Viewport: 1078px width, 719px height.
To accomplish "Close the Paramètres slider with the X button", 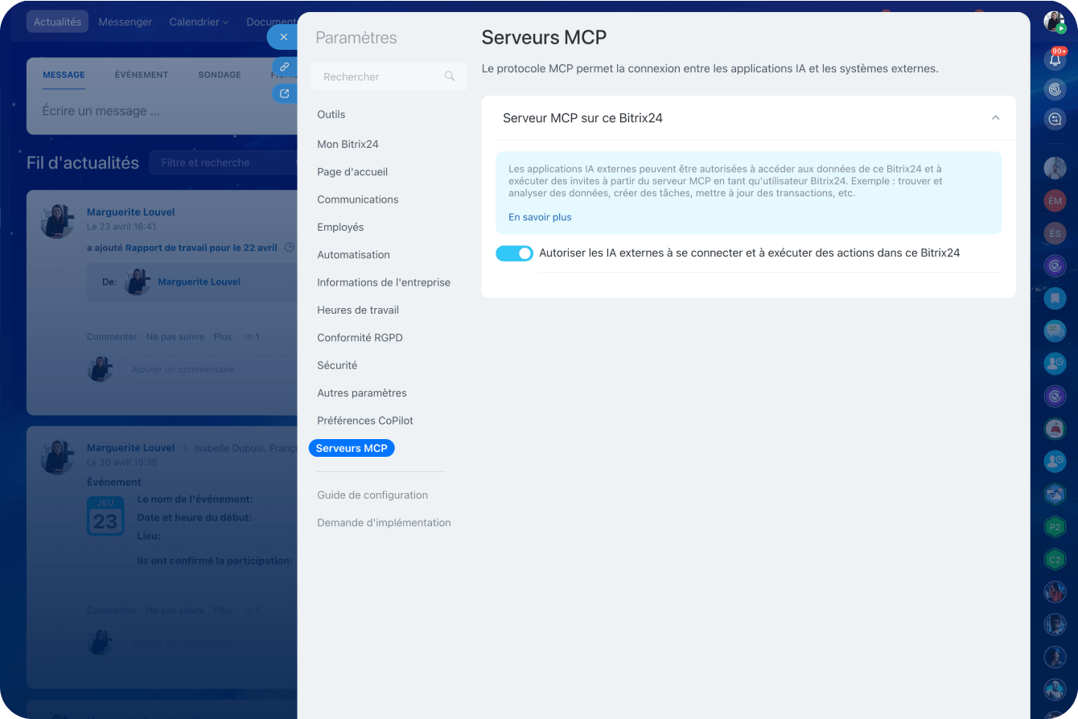I will pos(283,37).
